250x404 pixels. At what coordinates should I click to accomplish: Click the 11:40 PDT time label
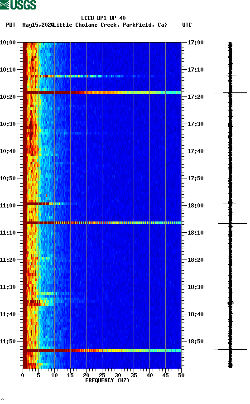pos(8,314)
